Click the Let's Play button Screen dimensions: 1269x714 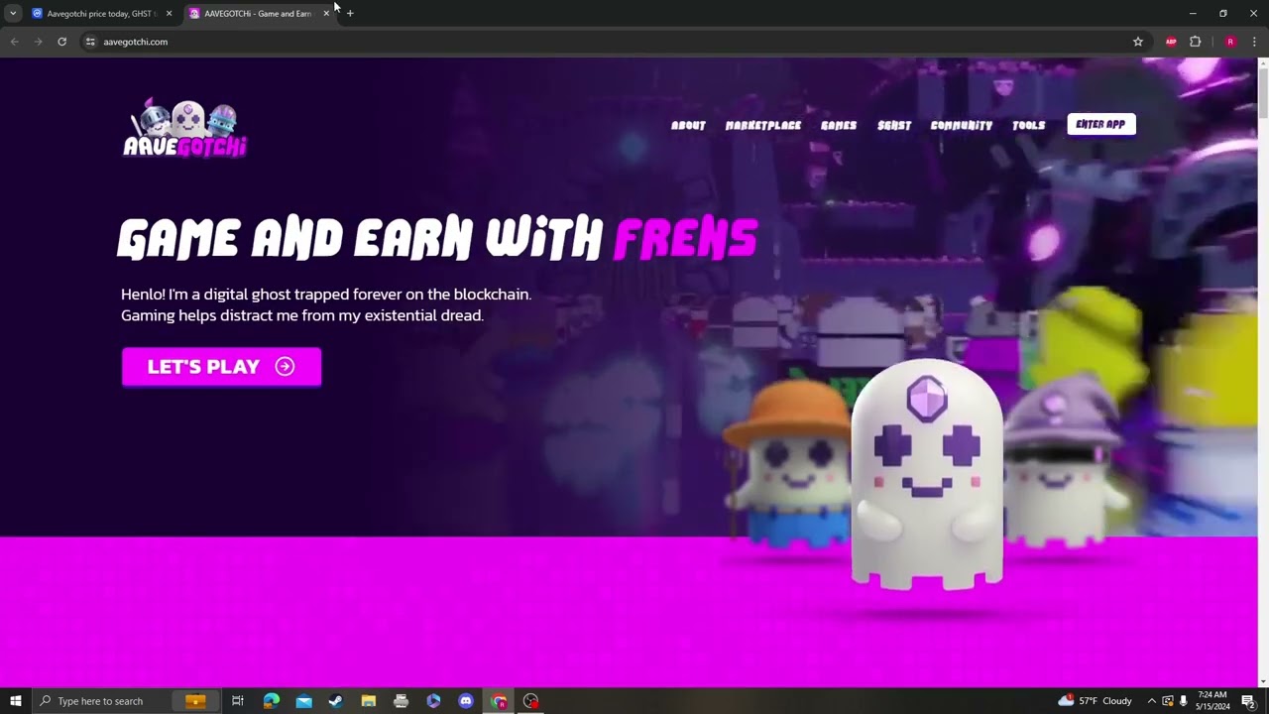(x=221, y=367)
